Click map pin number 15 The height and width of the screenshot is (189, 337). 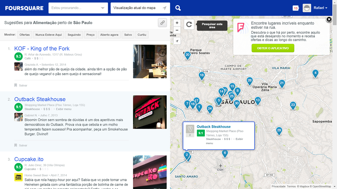(232, 87)
